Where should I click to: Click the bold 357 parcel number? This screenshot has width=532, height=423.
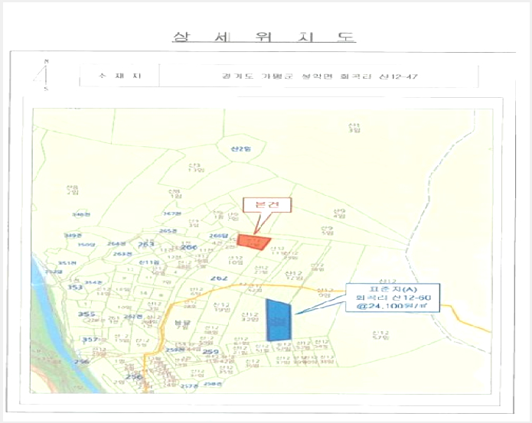click(90, 340)
